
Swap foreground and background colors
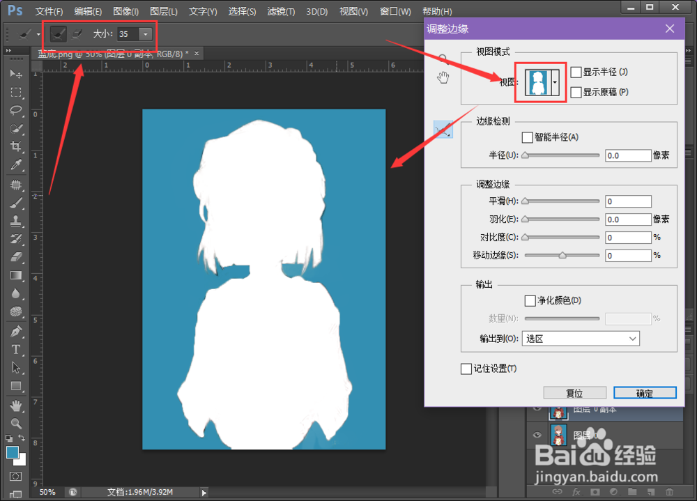(x=22, y=438)
